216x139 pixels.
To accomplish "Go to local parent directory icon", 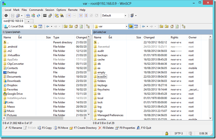I will 66,26.
